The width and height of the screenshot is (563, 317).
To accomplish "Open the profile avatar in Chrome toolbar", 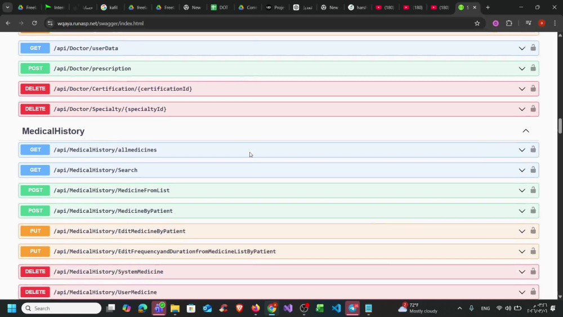I will 542,23.
